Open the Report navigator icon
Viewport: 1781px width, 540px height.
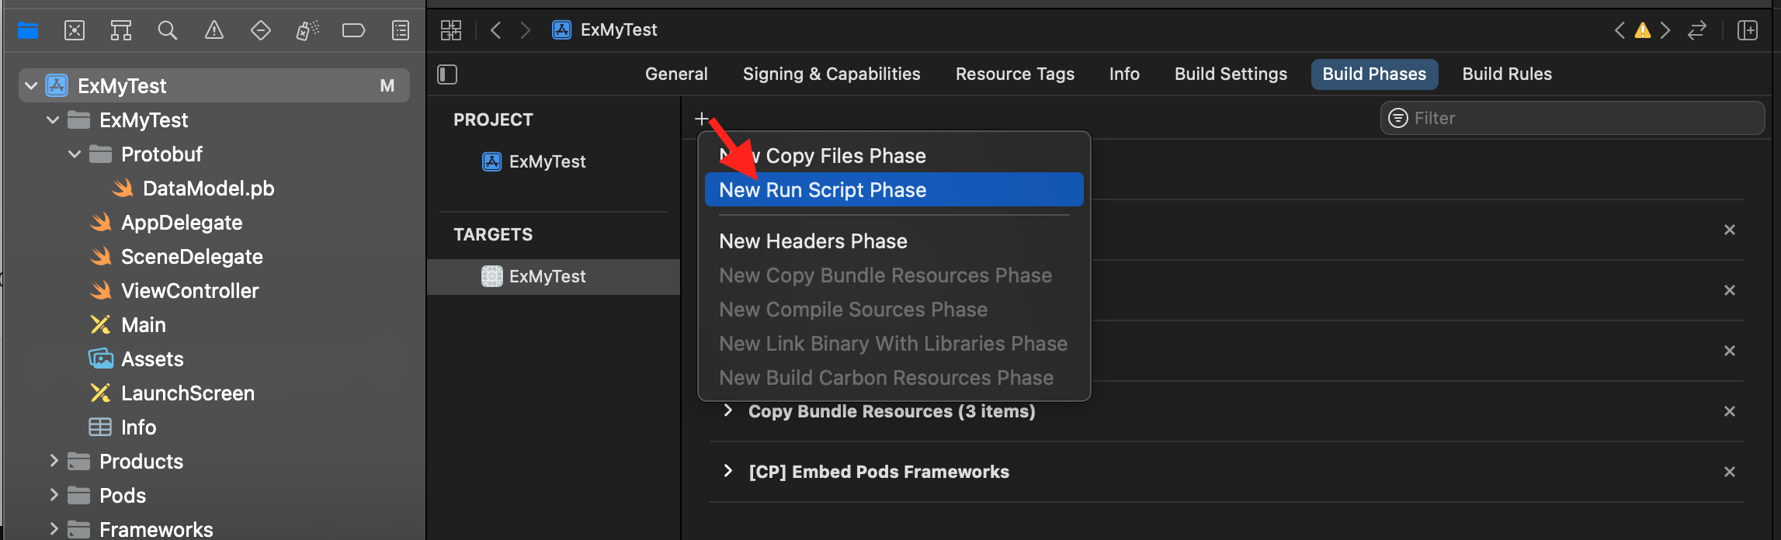pos(401,30)
